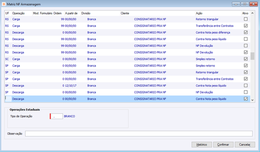Viewport: 260px width, 152px height.
Task: Uncheck Ativo for RS Transferência entre Contratos
Action: click(246, 26)
